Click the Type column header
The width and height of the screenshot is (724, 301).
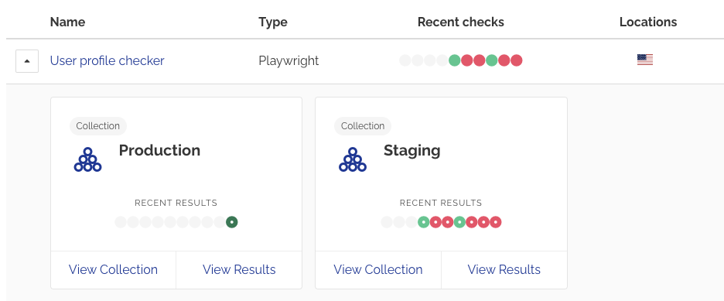click(273, 22)
